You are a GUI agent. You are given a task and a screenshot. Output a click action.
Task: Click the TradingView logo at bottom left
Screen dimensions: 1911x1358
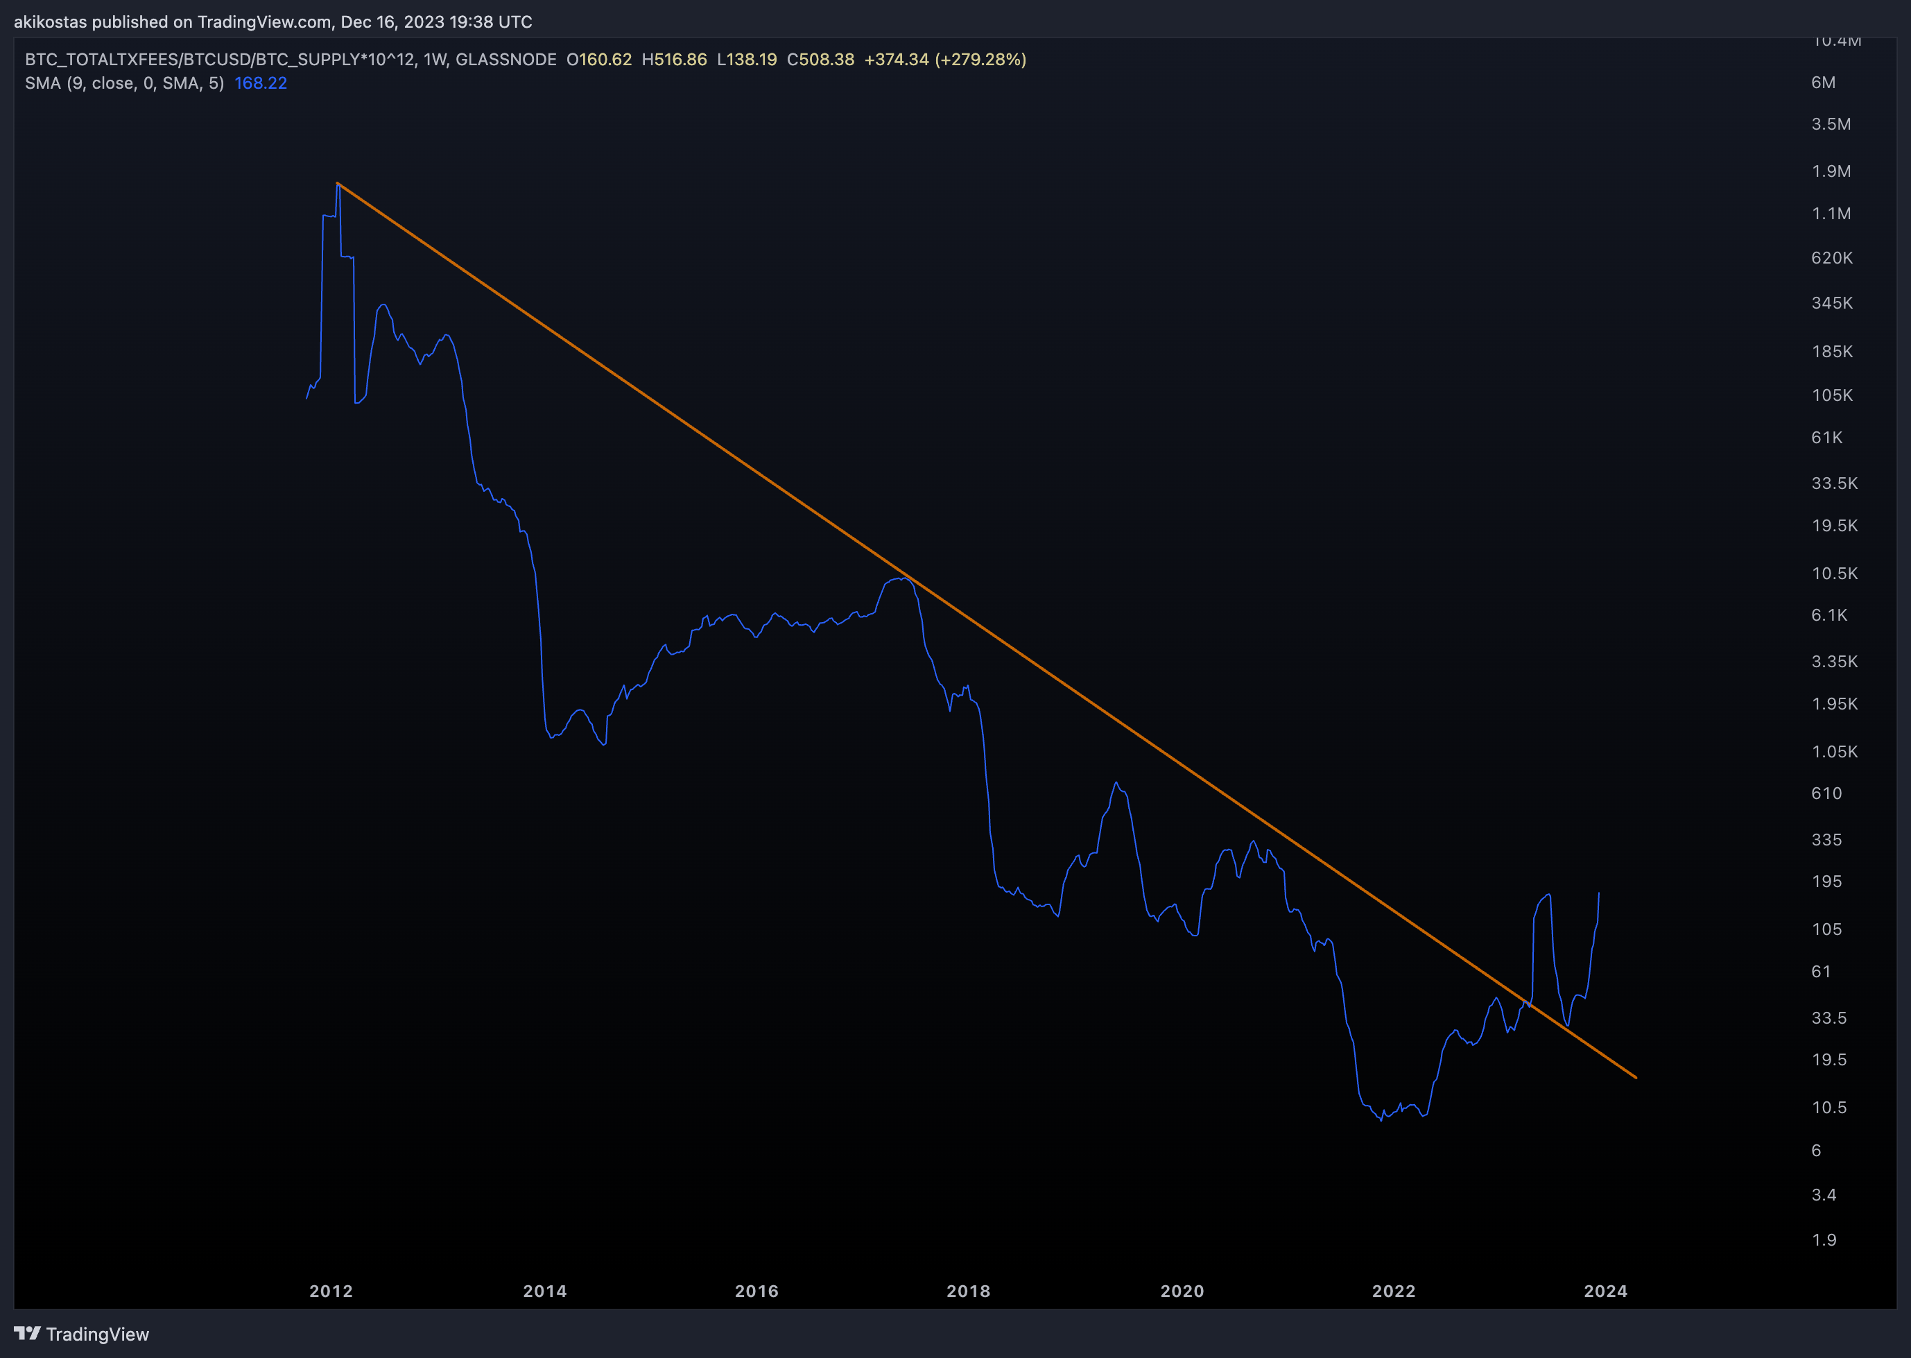(81, 1334)
